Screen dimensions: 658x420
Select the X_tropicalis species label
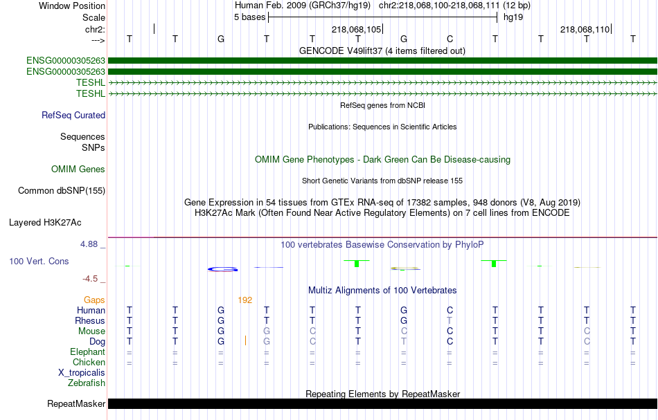(82, 373)
